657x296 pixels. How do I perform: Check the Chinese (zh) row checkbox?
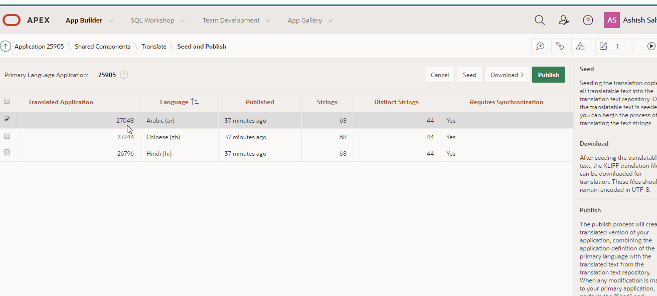point(7,136)
